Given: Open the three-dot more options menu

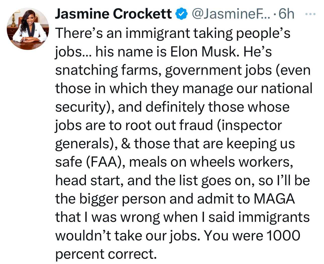Looking at the screenshot, I should click(310, 14).
